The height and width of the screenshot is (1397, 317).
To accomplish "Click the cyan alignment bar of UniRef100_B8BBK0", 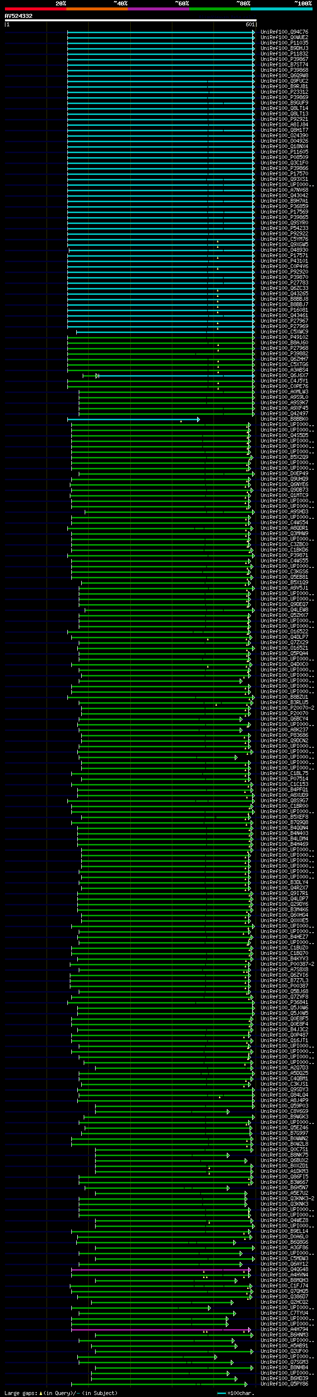I will [x=133, y=419].
